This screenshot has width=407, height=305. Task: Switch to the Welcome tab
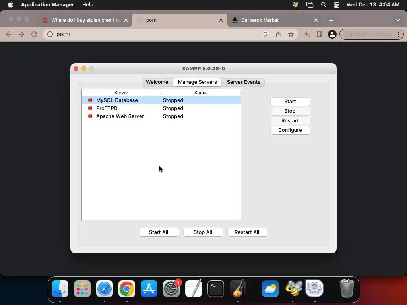click(x=157, y=82)
